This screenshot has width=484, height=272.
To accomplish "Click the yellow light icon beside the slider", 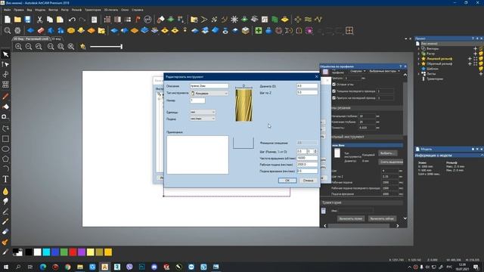I will click(x=83, y=47).
